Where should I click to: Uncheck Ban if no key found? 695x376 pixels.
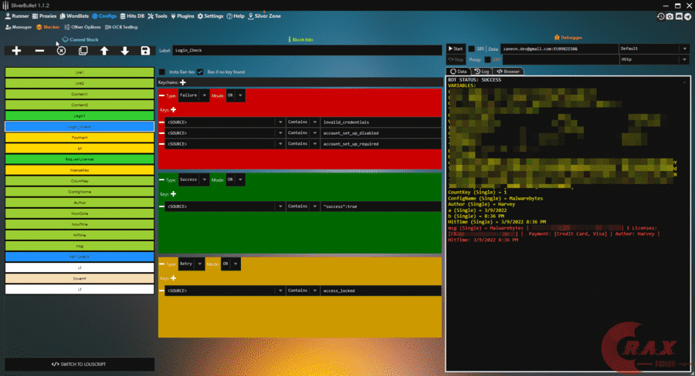click(x=200, y=72)
